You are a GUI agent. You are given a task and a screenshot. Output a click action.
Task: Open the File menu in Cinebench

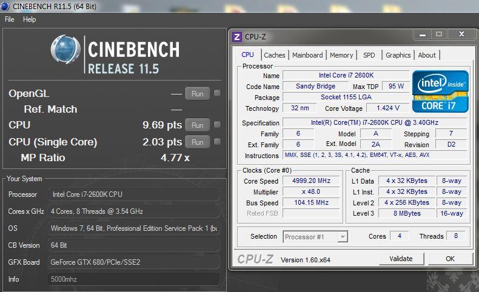10,19
